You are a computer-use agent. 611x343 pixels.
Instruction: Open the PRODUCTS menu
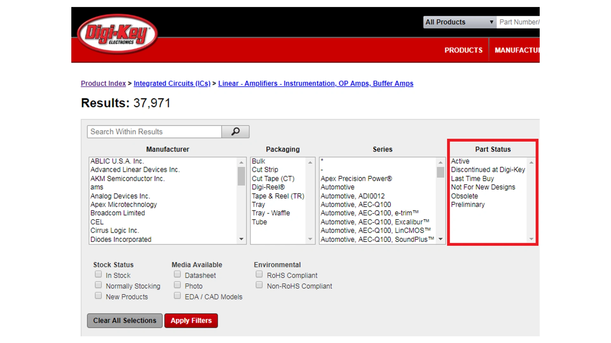pyautogui.click(x=463, y=50)
